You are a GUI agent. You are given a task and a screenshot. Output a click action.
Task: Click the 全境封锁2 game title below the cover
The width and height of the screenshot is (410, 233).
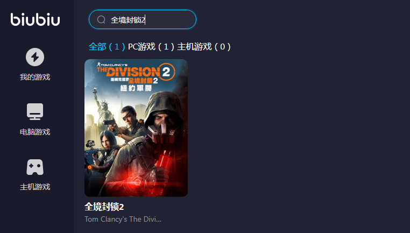[104, 207]
